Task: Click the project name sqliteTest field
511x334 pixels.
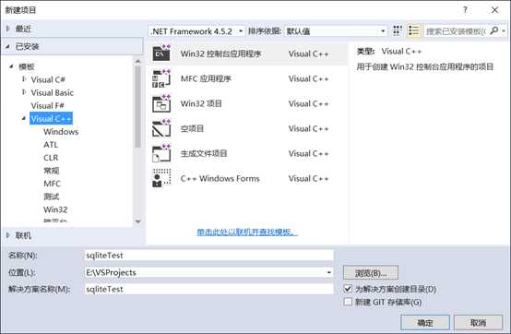Action: point(208,256)
